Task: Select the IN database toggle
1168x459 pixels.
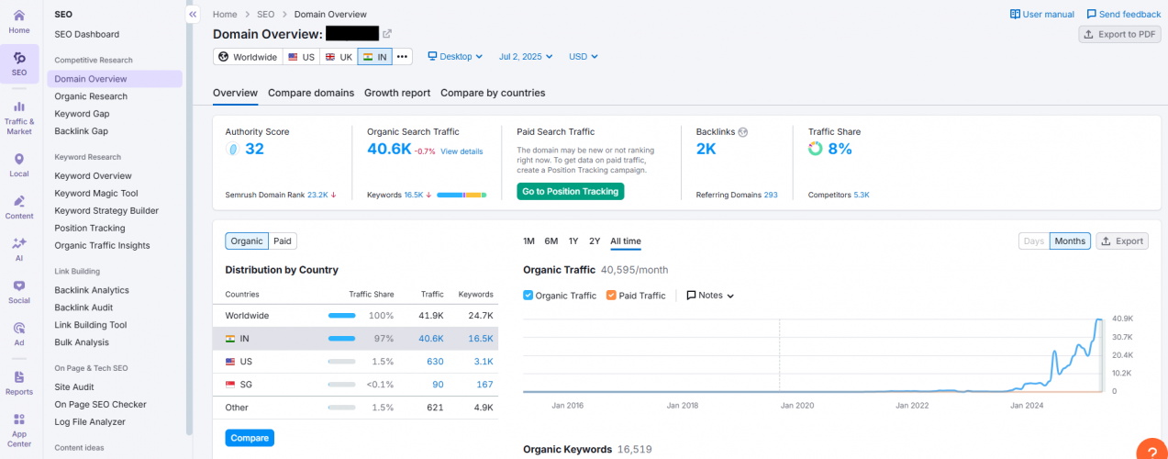Action: [374, 57]
